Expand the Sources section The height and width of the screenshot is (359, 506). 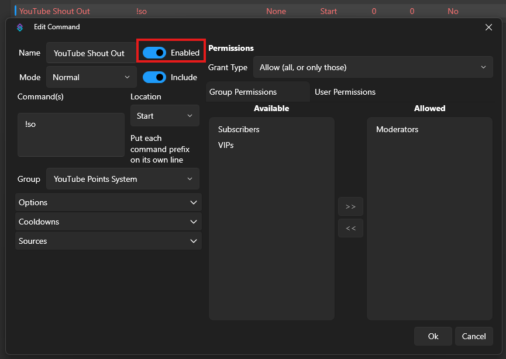(108, 241)
